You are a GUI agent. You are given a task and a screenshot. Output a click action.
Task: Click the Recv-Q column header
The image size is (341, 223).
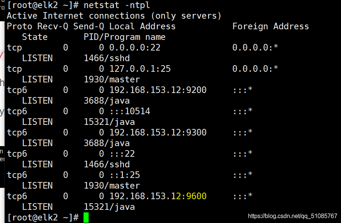click(53, 26)
